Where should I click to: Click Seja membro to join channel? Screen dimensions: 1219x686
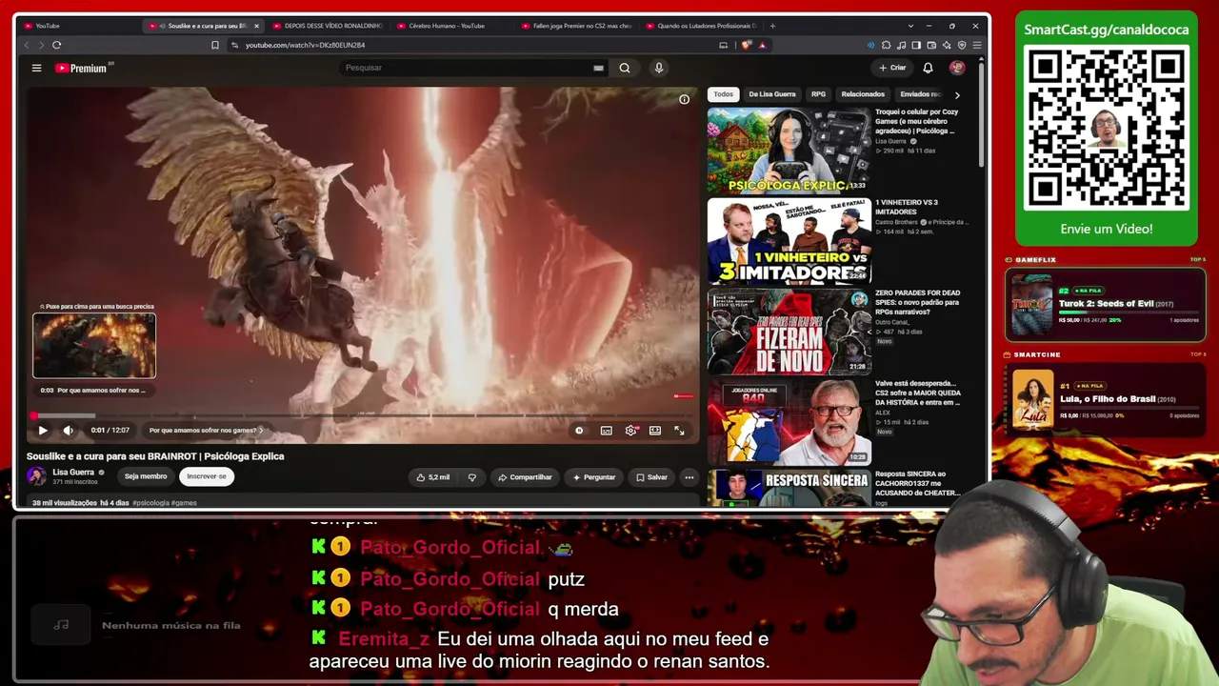tap(146, 476)
